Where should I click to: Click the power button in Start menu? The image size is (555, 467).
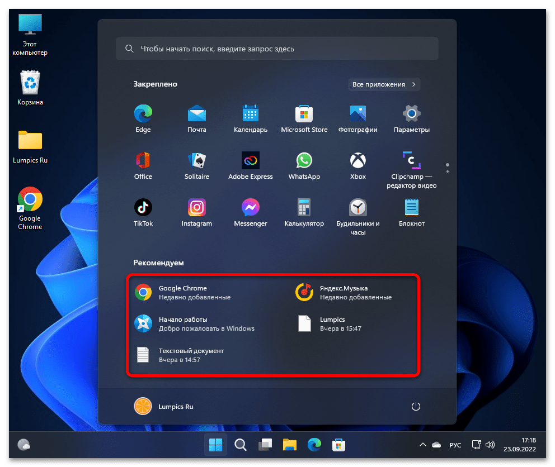tap(416, 406)
